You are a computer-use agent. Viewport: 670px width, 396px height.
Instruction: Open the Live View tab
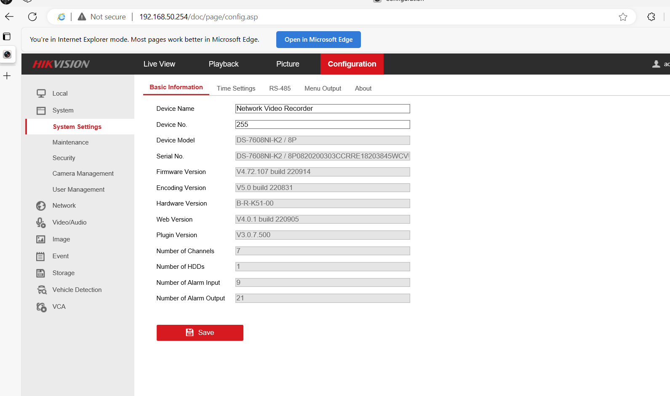coord(159,64)
